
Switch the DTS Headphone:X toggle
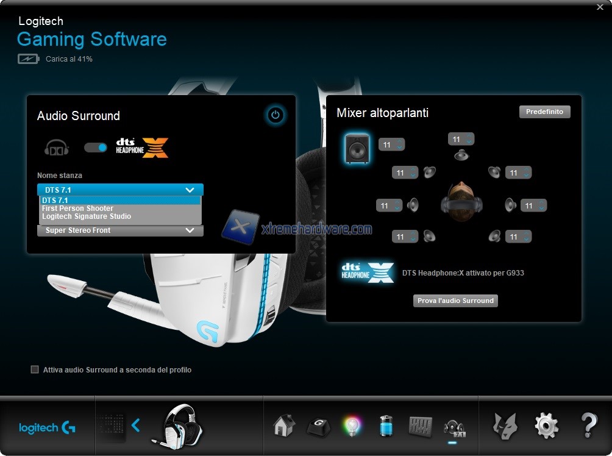(95, 148)
